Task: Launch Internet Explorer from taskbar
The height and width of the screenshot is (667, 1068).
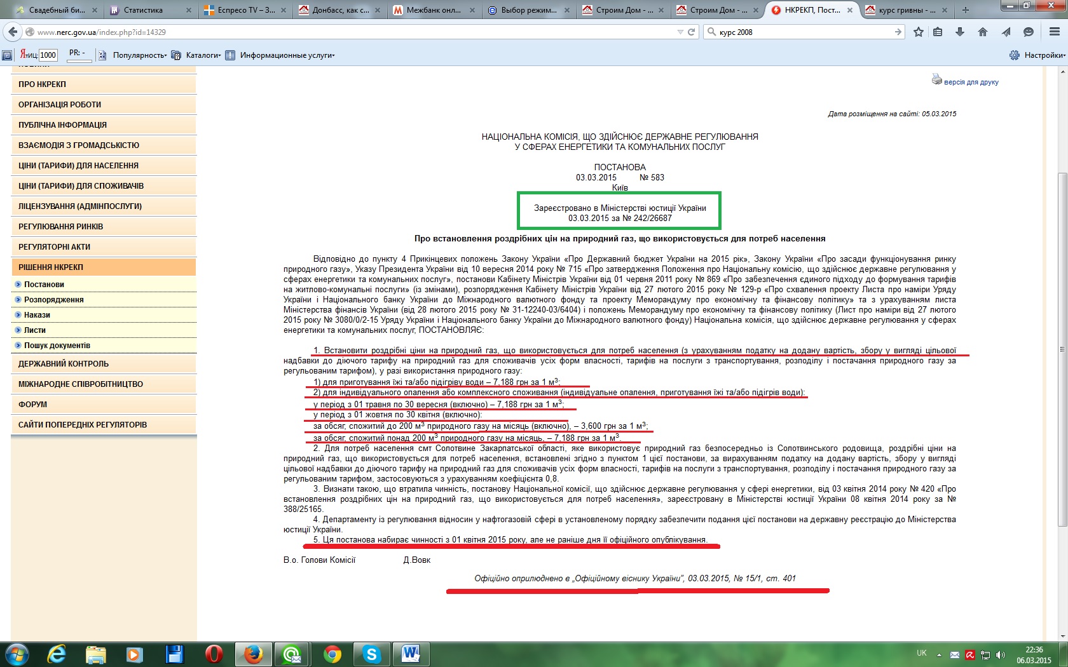Action: (57, 654)
